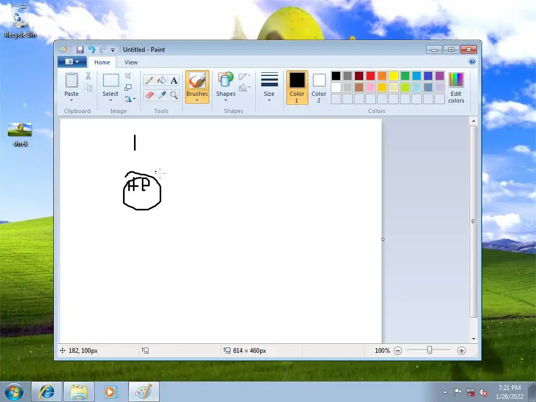Click the Paint Help question mark icon
This screenshot has width=536, height=402.
[472, 62]
